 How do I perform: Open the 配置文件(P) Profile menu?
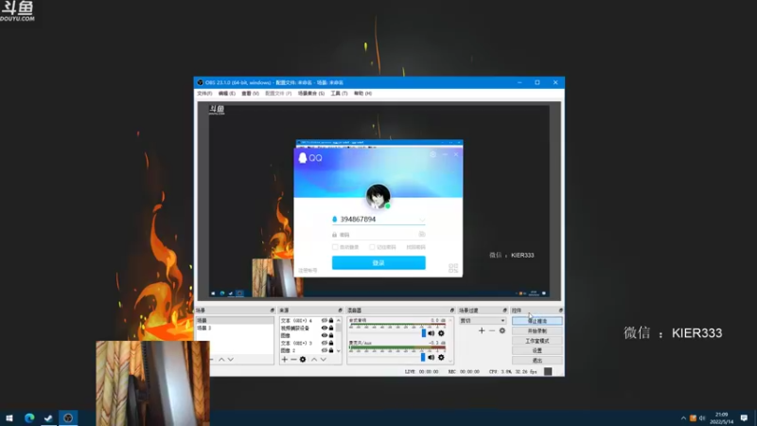[278, 93]
